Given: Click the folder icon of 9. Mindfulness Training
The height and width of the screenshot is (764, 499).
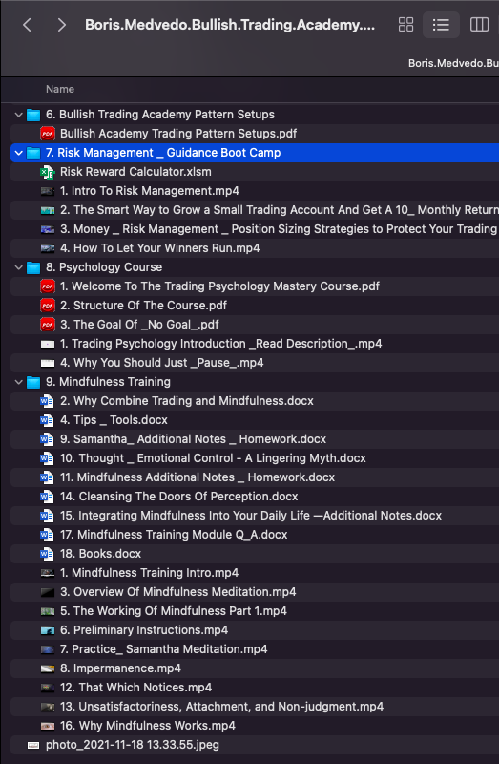Looking at the screenshot, I should 33,382.
